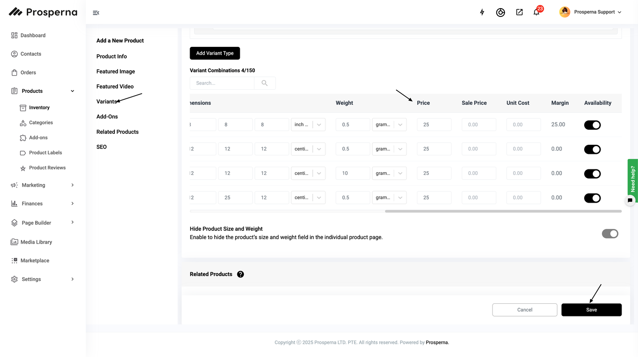The image size is (638, 357).
Task: Save the product
Action: click(x=591, y=310)
